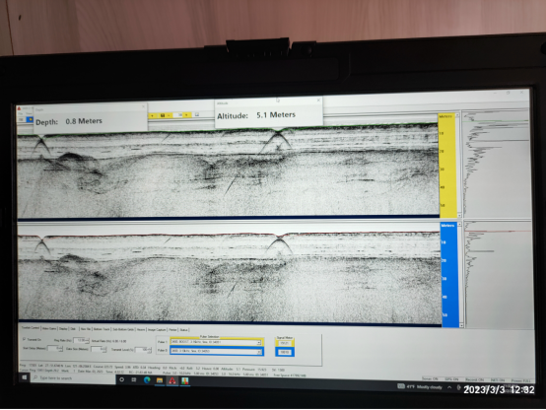Open the Windows Start menu
This screenshot has height=410, width=546.
(x=25, y=377)
